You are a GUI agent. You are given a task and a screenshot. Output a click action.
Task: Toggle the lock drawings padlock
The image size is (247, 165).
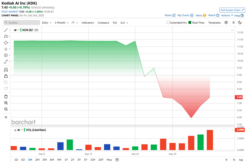[6, 76]
